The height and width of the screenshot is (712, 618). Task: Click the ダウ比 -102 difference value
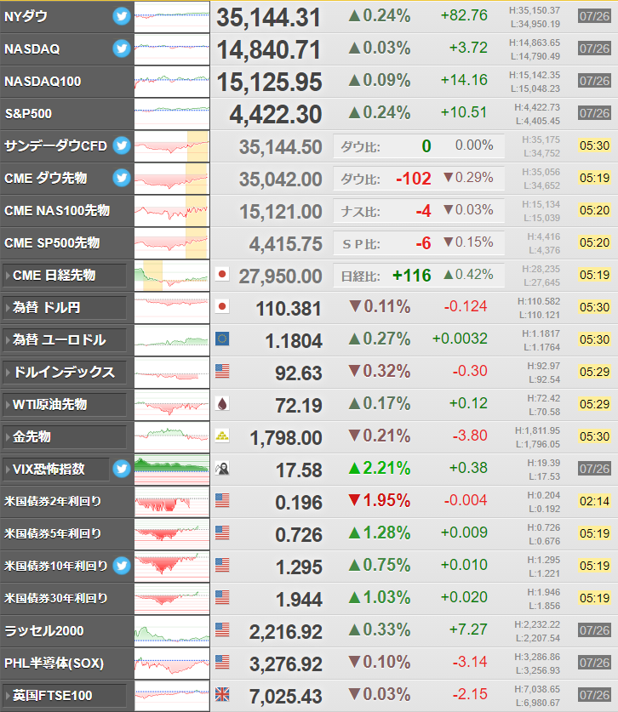[413, 179]
